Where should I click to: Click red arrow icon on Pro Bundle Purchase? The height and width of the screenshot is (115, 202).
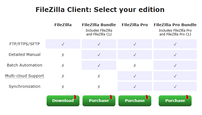point(187,97)
